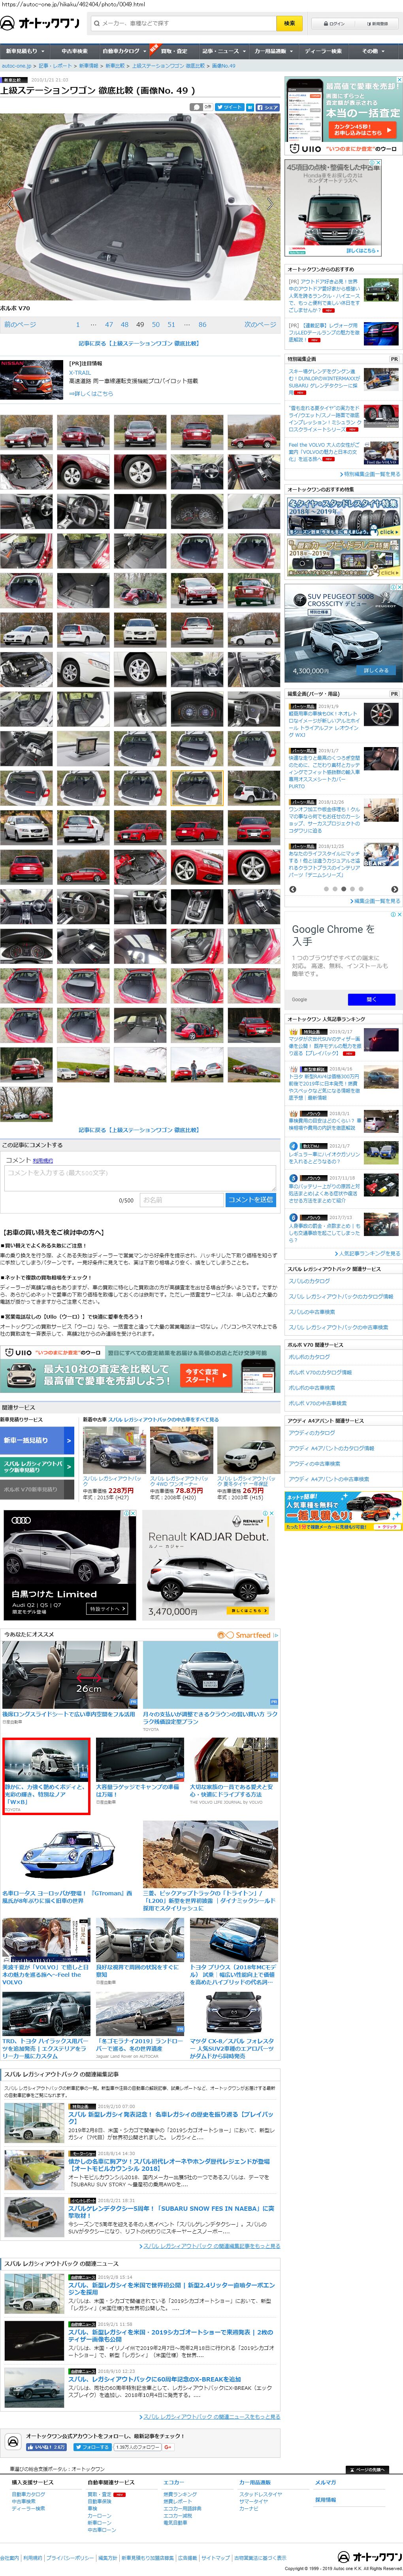
Task: Click the comment text area
Action: tap(139, 1177)
